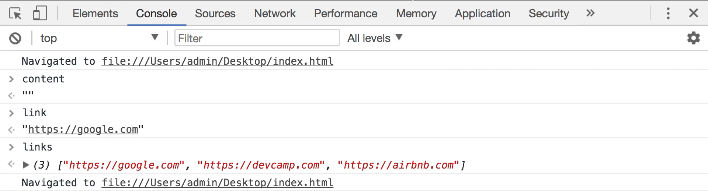Open the three-dot customize DevTools menu
Image resolution: width=708 pixels, height=191 pixels.
pos(668,13)
